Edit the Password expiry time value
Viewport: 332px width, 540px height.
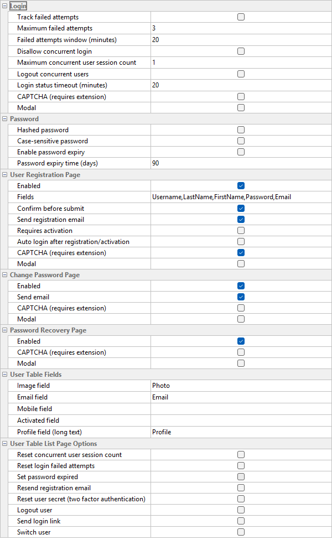(241, 163)
